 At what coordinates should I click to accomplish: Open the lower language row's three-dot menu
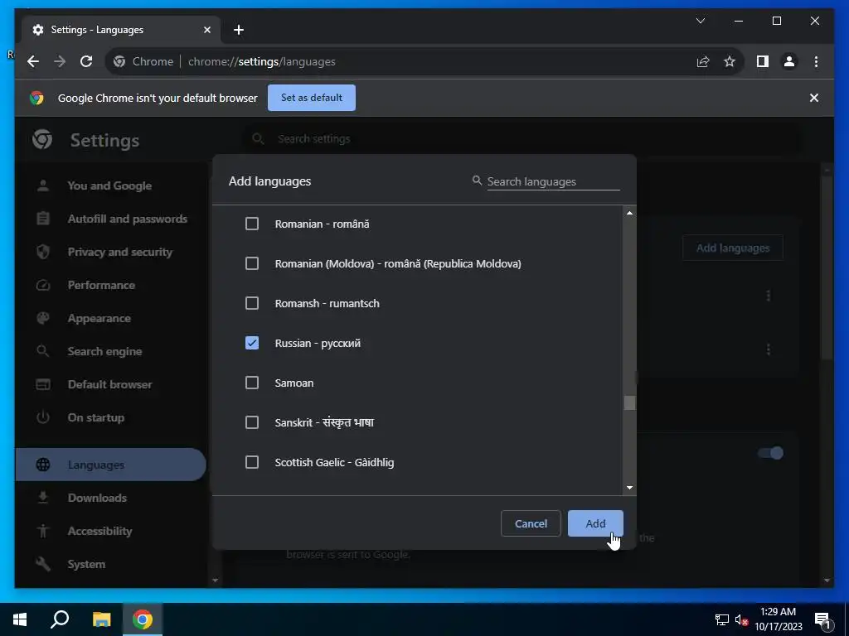[x=768, y=349]
